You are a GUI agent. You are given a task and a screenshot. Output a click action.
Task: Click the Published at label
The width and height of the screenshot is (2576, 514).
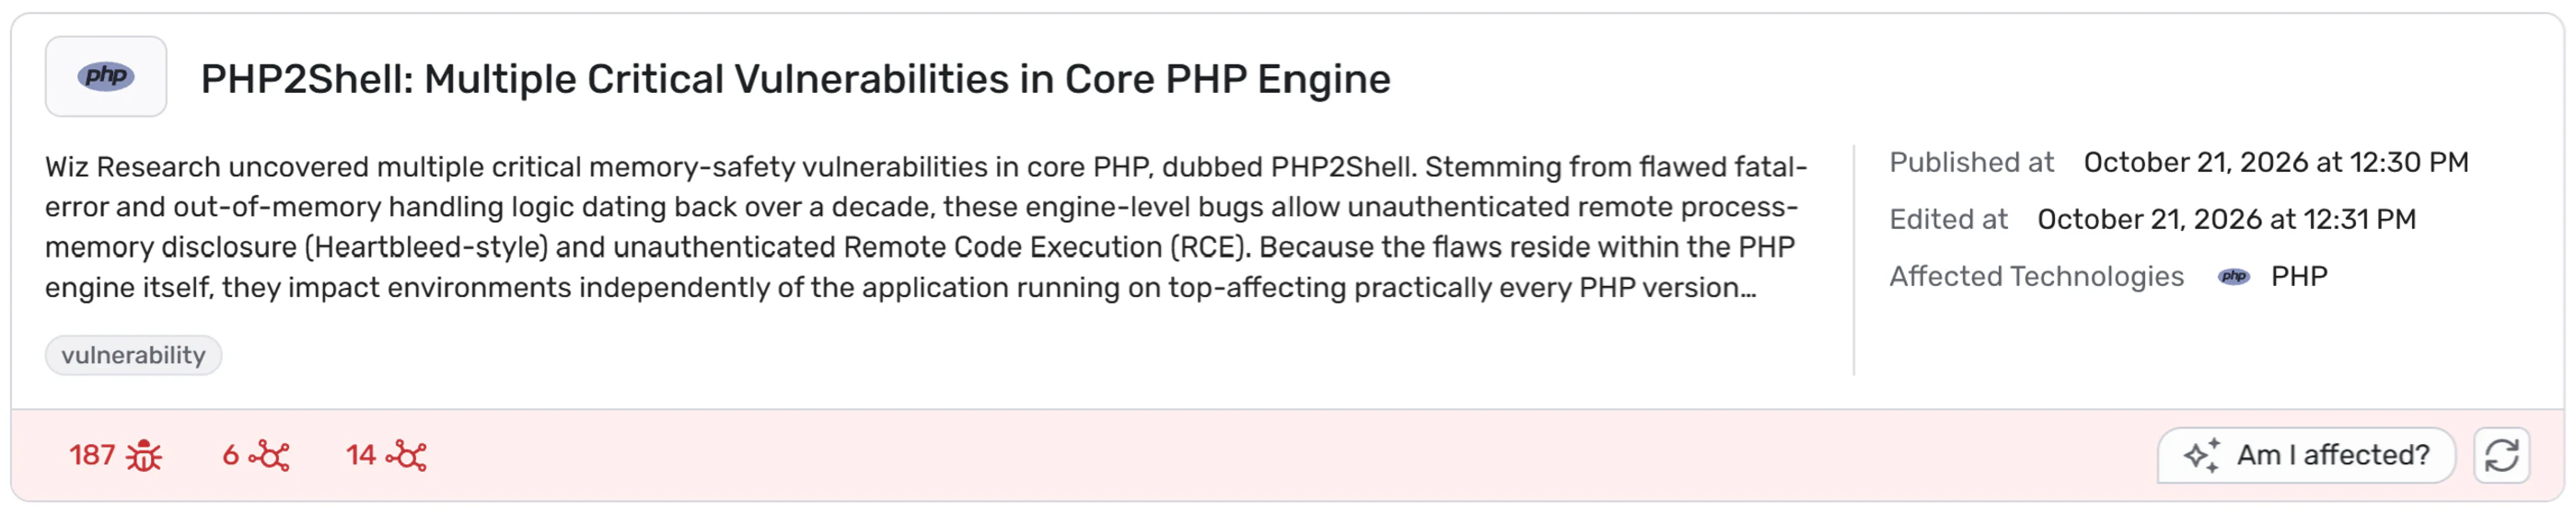1971,163
